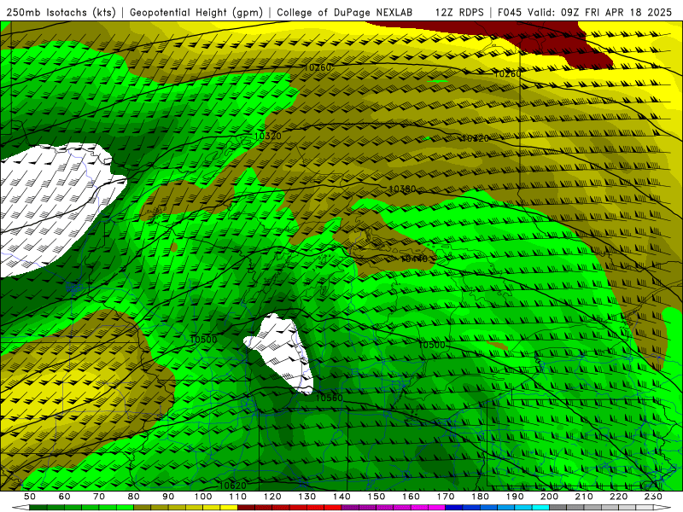Click the eastern 10260 contour label
The width and height of the screenshot is (683, 512).
point(507,74)
